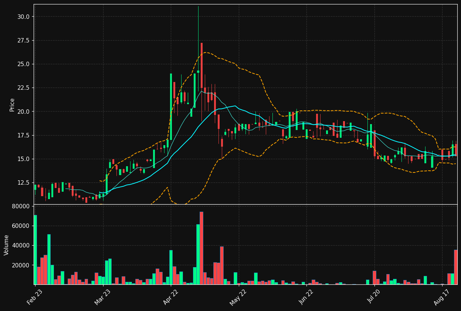The image size is (461, 311).
Task: Click the 'Apr 22' date label
Action: [x=170, y=297]
